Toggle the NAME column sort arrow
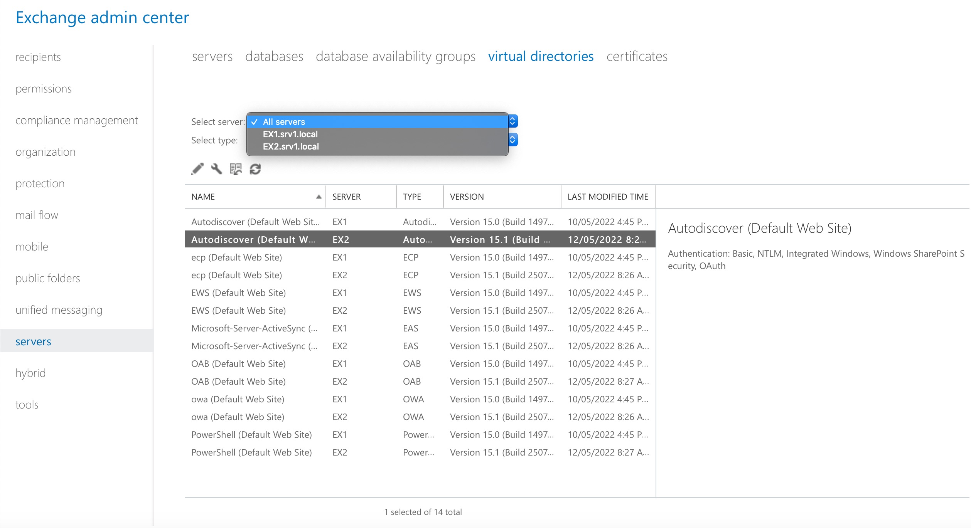 click(319, 197)
